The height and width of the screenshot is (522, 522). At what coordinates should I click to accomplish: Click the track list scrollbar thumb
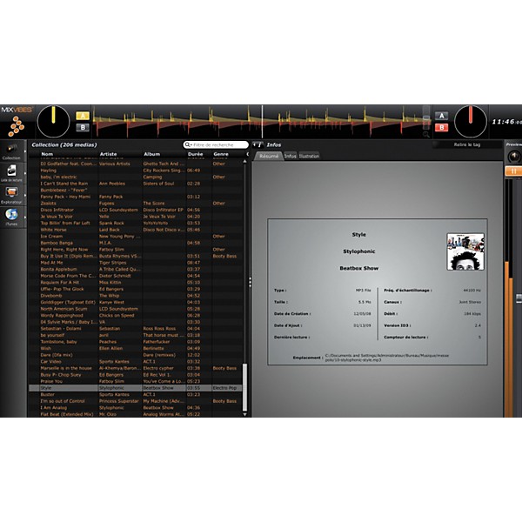[x=244, y=387]
